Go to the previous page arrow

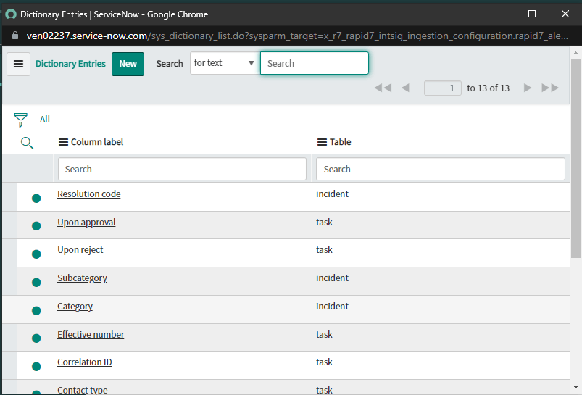(405, 88)
